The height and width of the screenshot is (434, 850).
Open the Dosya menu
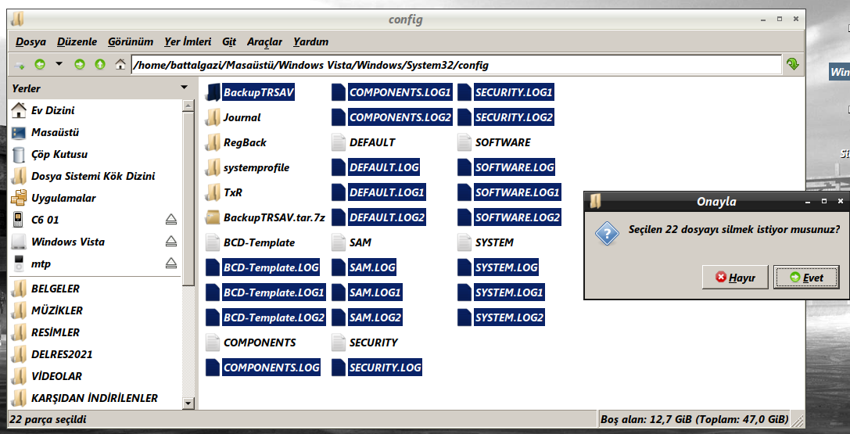tap(30, 41)
